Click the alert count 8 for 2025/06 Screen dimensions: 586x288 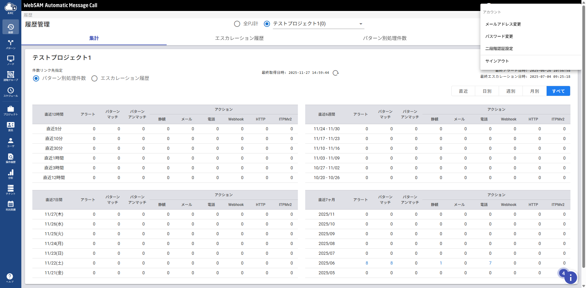point(367,263)
